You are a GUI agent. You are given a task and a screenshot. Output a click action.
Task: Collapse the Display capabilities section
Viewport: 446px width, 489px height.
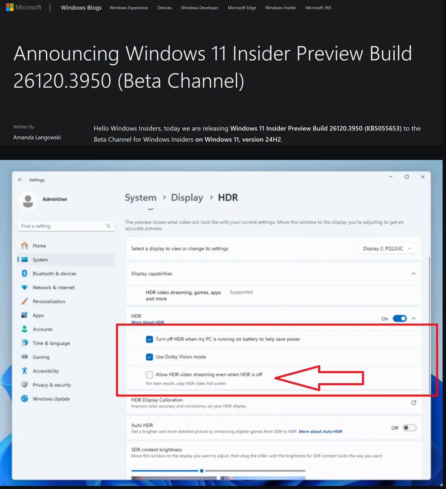414,273
